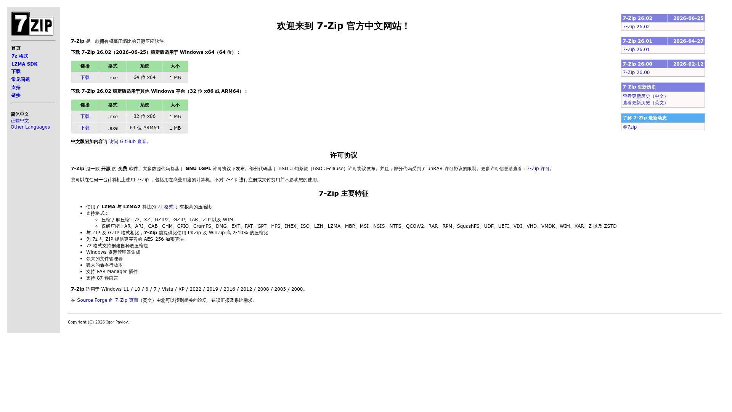Open the 7-Zip 26.00 news link
The height and width of the screenshot is (412, 732).
[636, 72]
